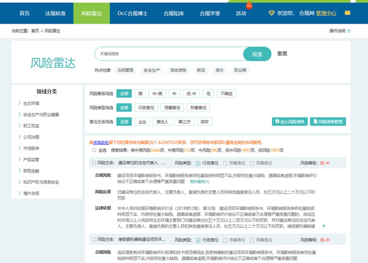
Task: Go to the 首页 nav tab
Action: (x=25, y=13)
